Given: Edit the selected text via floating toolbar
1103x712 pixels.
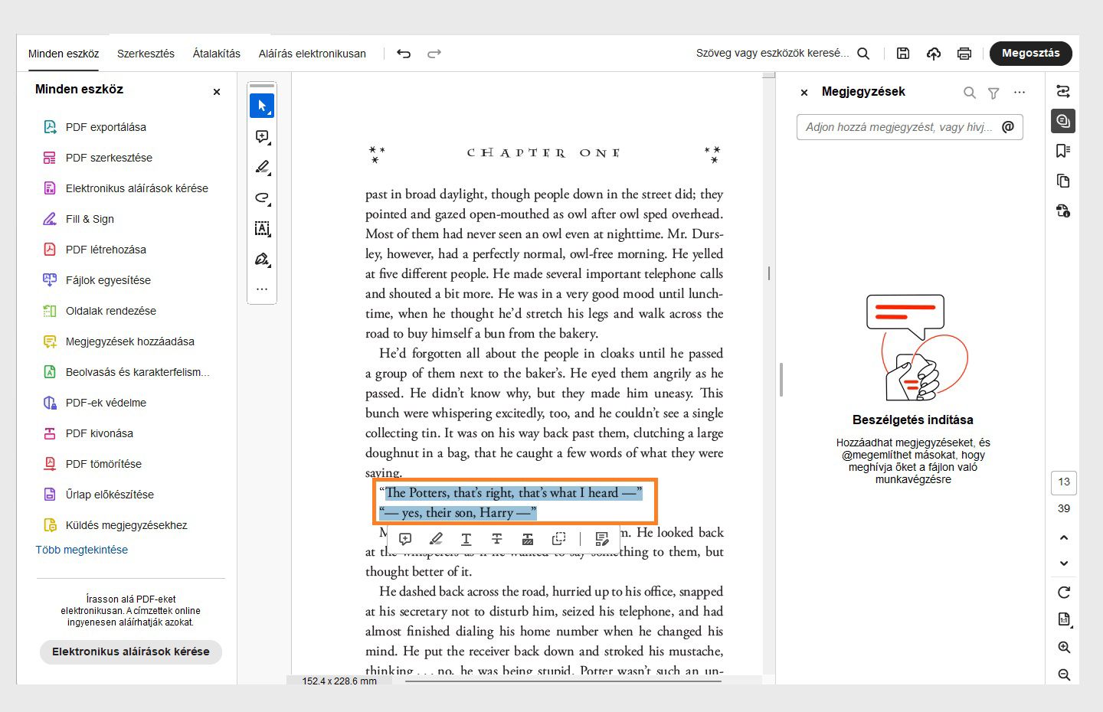Looking at the screenshot, I should (x=601, y=539).
